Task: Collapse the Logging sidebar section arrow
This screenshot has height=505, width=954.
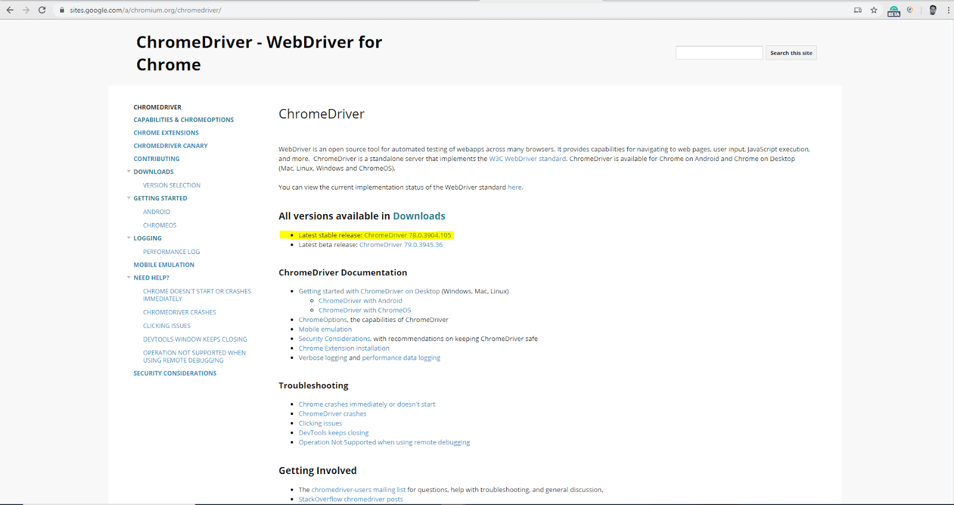Action: pyautogui.click(x=129, y=238)
